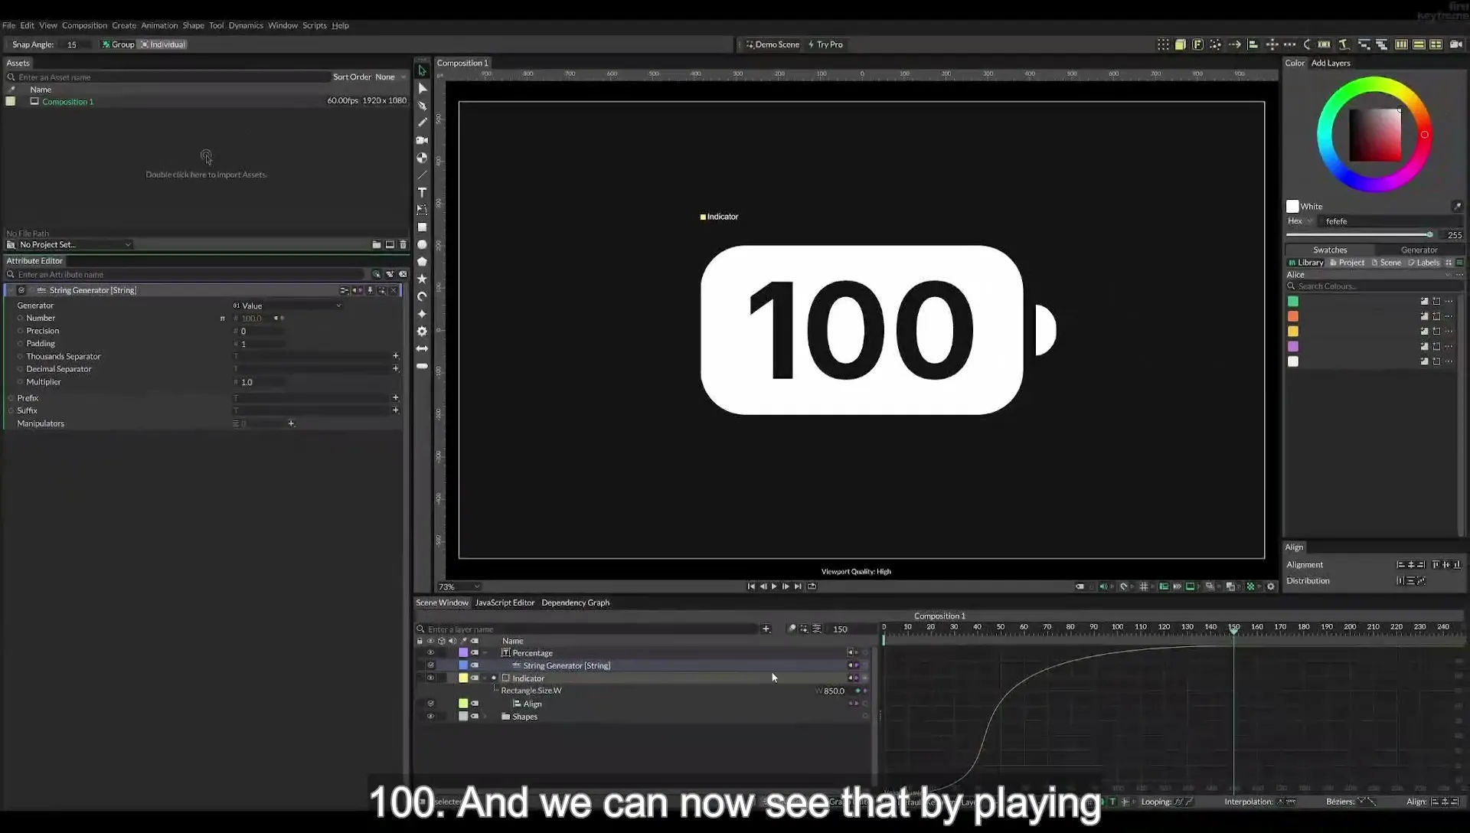Open the Generator Value dropdown
1470x833 pixels.
287,305
